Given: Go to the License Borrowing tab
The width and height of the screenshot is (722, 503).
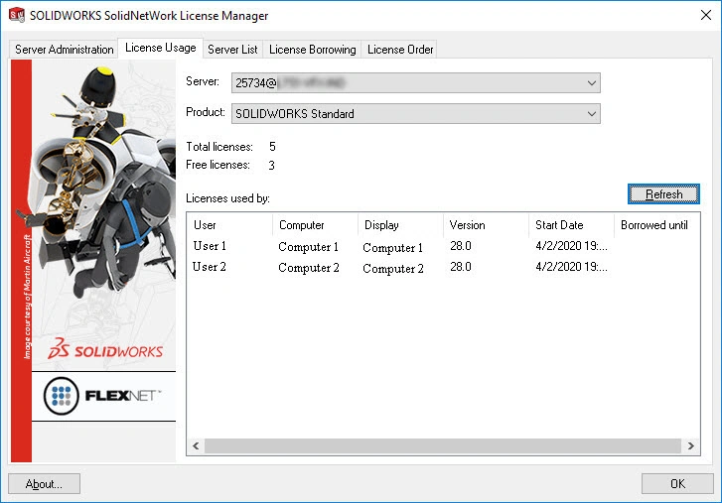Looking at the screenshot, I should 312,50.
